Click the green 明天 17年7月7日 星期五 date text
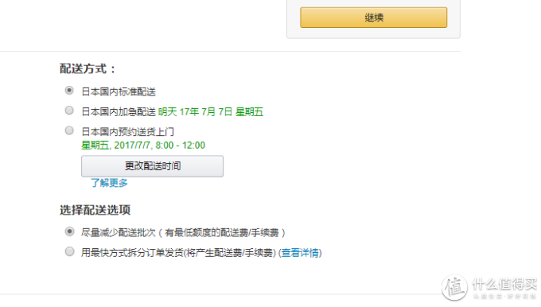 click(211, 112)
